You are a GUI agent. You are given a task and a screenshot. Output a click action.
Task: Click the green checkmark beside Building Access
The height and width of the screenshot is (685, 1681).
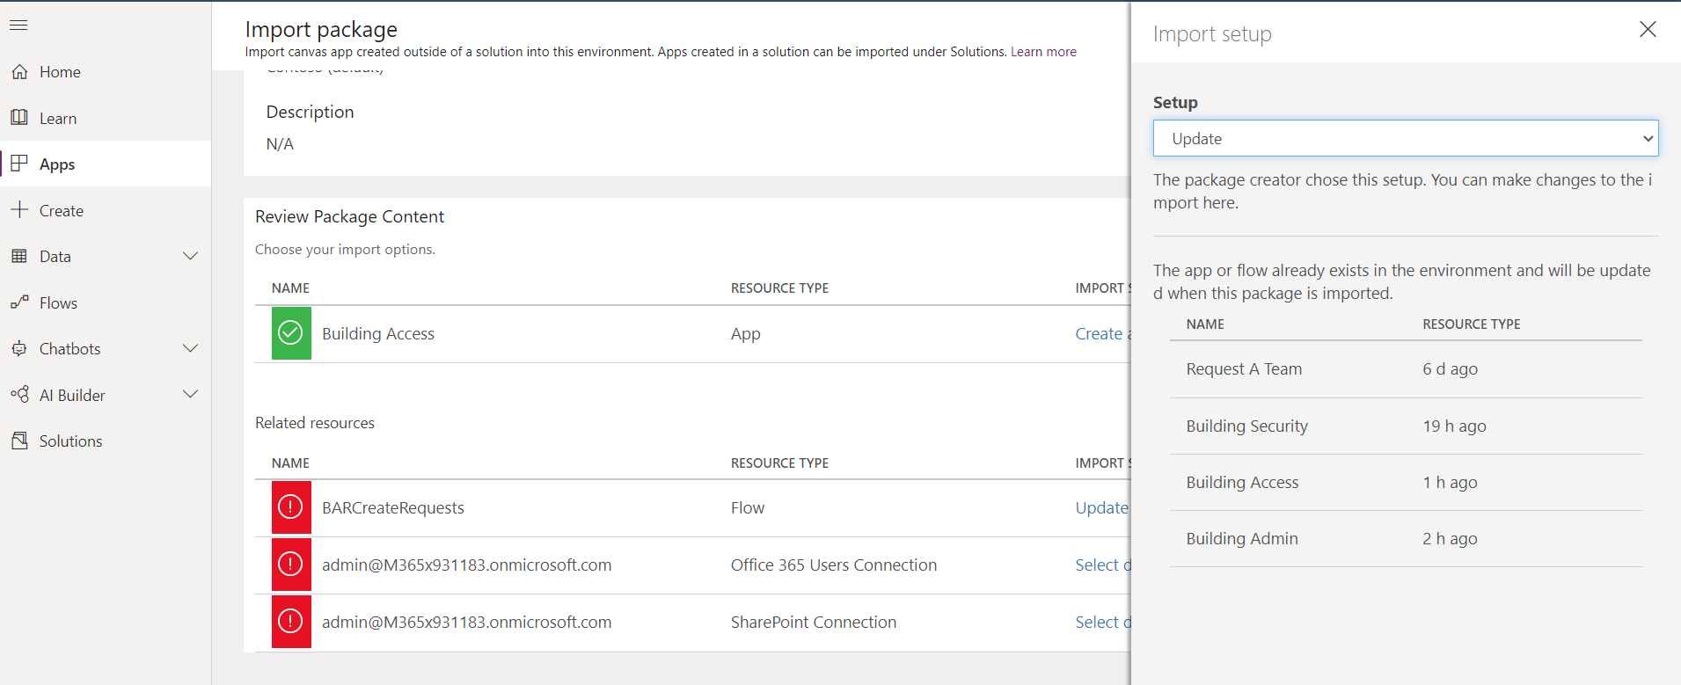(291, 333)
